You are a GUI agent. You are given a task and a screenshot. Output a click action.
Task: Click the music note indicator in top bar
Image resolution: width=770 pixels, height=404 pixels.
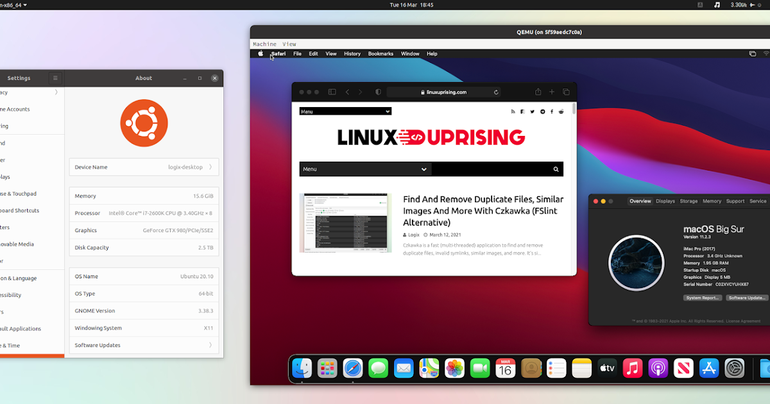tap(717, 4)
